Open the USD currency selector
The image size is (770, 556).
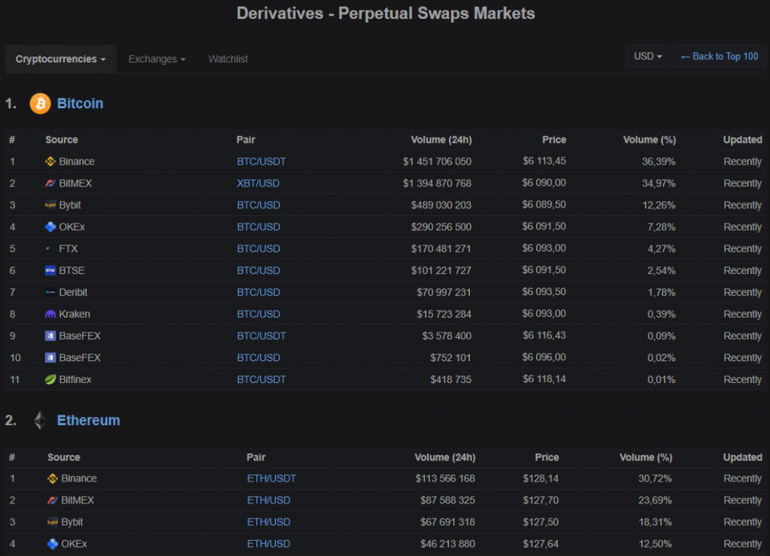pyautogui.click(x=647, y=56)
